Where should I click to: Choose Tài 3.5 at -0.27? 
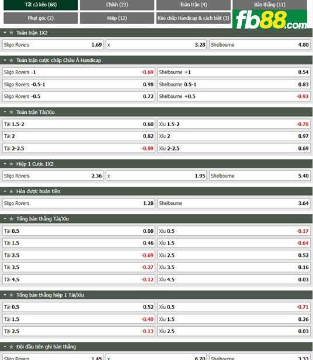(79, 267)
